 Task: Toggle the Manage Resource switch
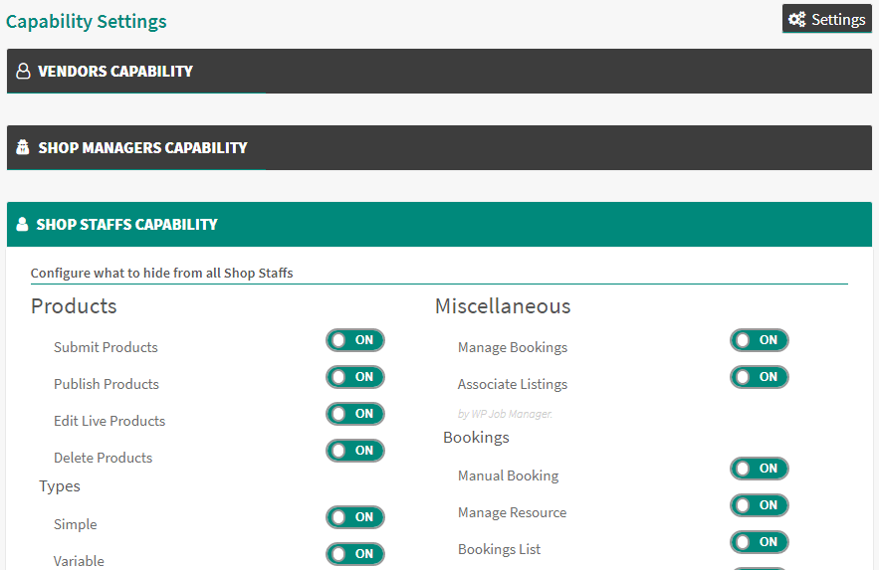(759, 505)
